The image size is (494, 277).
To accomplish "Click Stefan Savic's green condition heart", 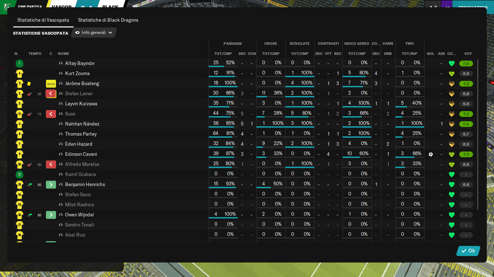I will [x=452, y=195].
